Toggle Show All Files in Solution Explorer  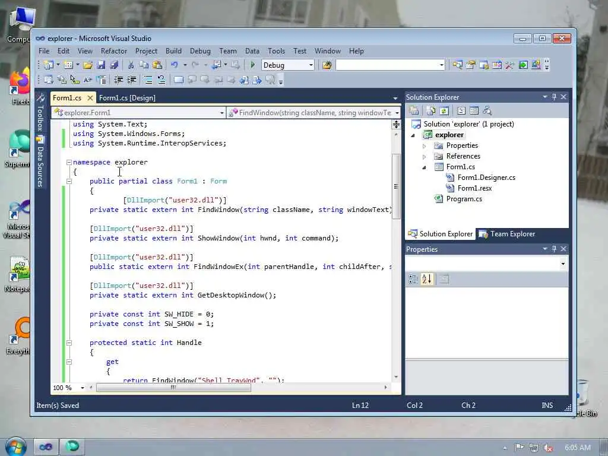431,111
